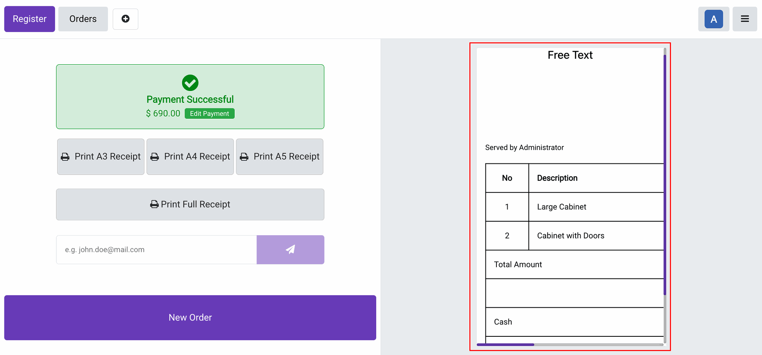This screenshot has height=355, width=762.
Task: Click receipt preview vertical scrollbar
Action: pyautogui.click(x=665, y=175)
